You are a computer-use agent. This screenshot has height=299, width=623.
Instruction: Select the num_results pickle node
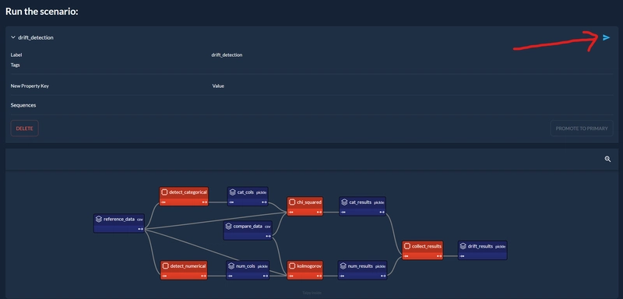(362, 270)
